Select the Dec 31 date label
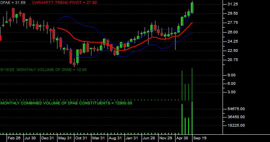This screenshot has height=142, width=270. coord(47,138)
